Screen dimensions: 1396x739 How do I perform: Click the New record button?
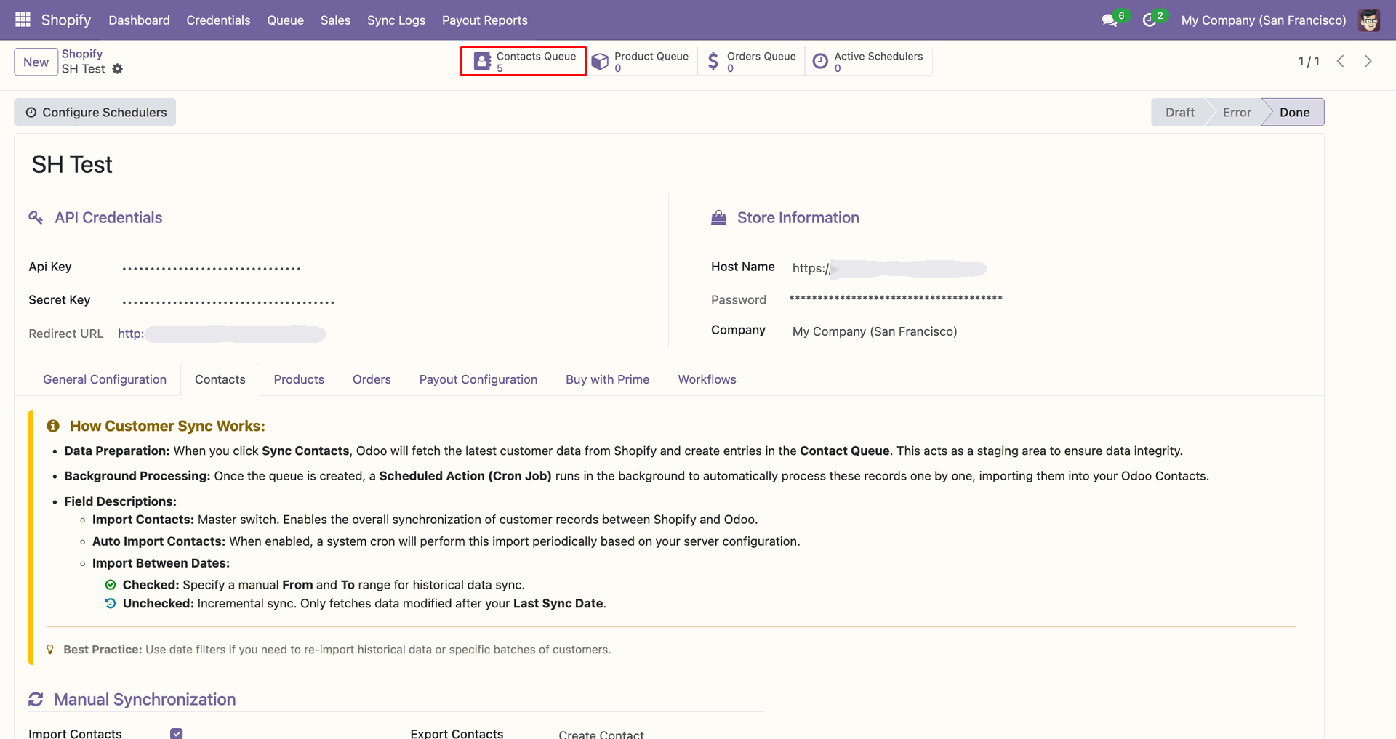pos(36,62)
